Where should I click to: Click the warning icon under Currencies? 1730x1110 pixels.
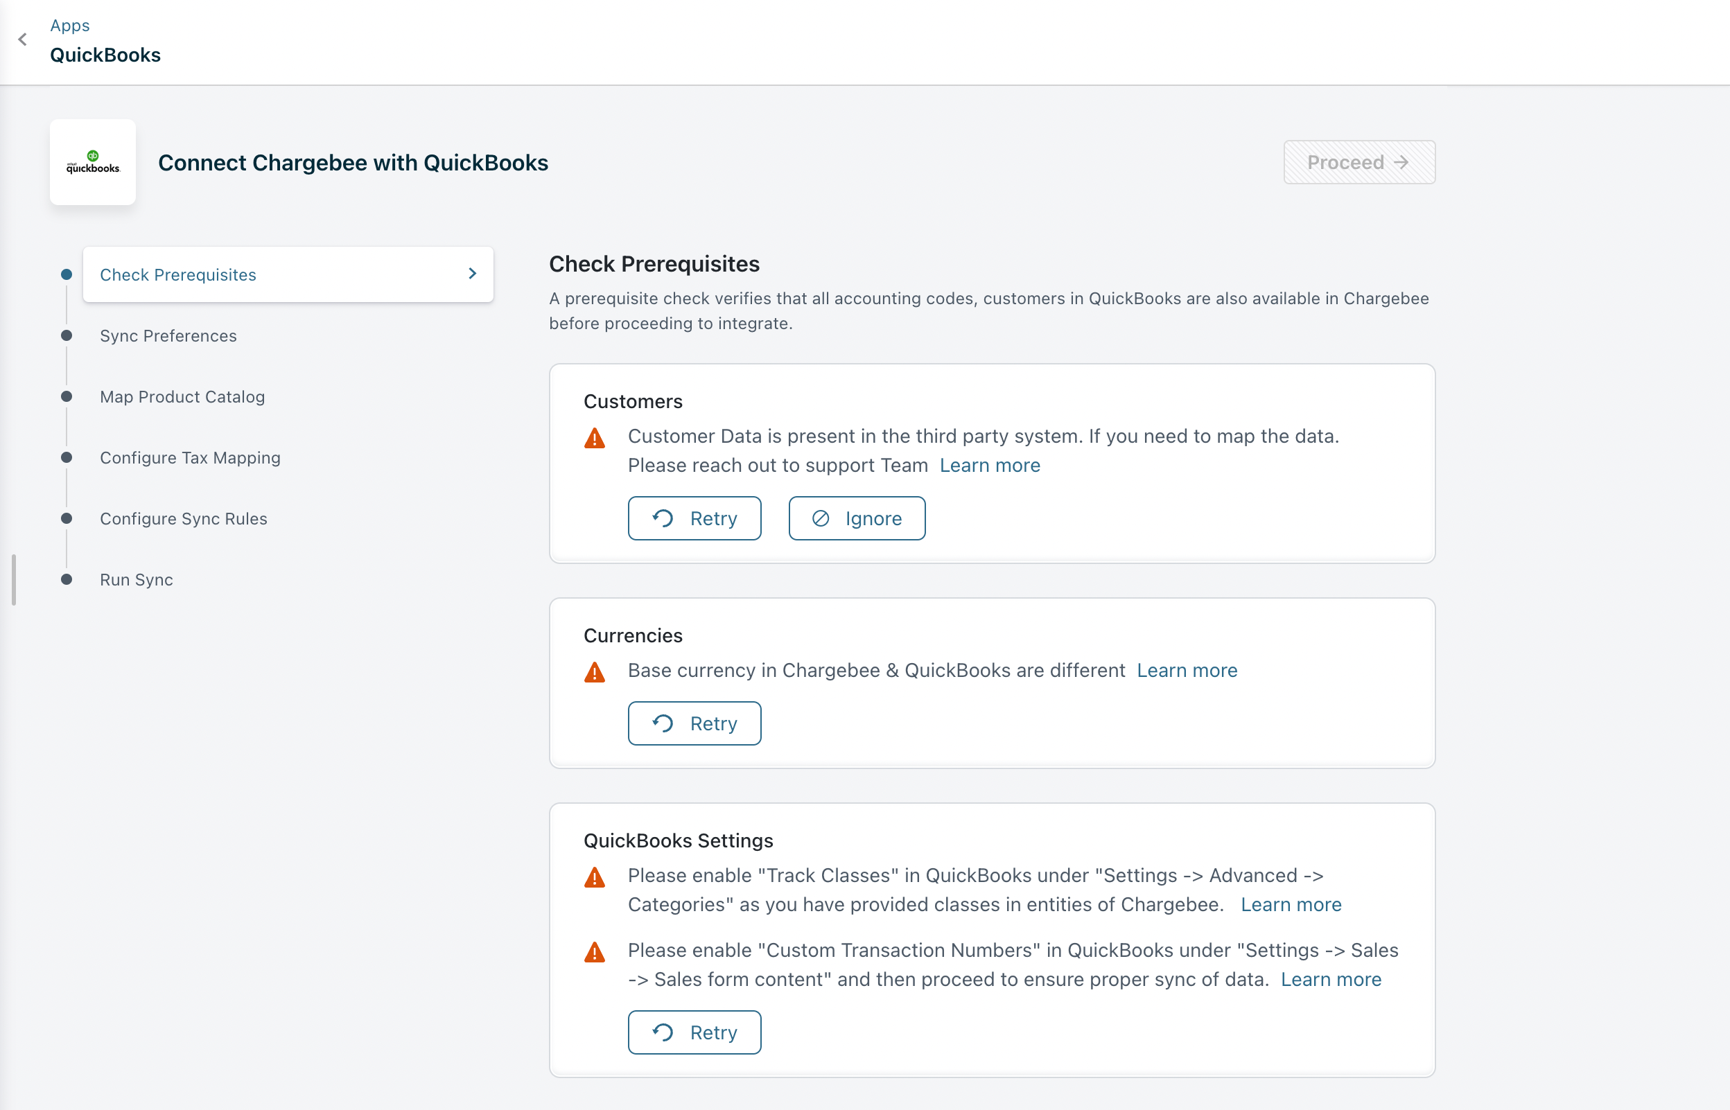(595, 673)
